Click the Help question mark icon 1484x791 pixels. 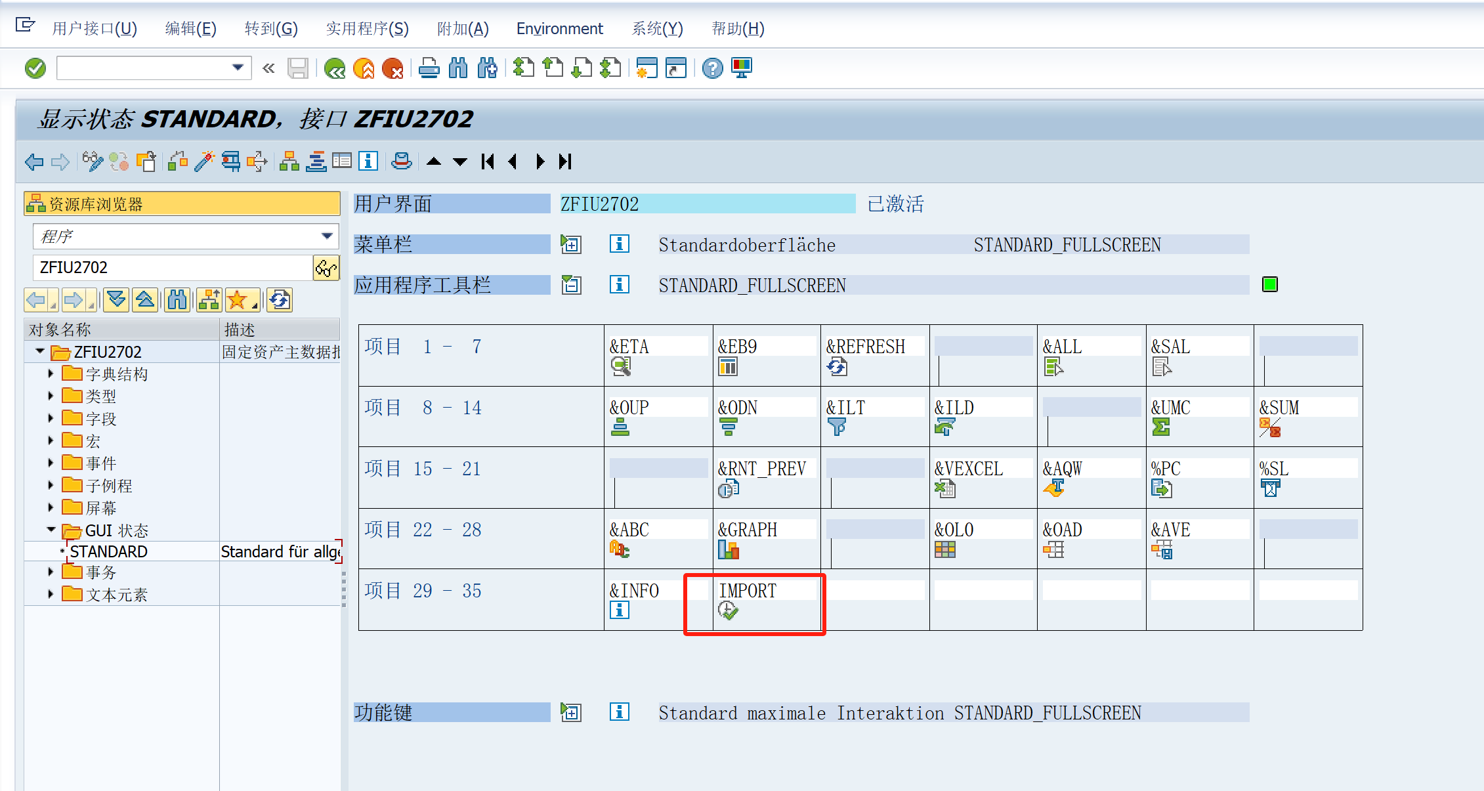click(x=712, y=68)
